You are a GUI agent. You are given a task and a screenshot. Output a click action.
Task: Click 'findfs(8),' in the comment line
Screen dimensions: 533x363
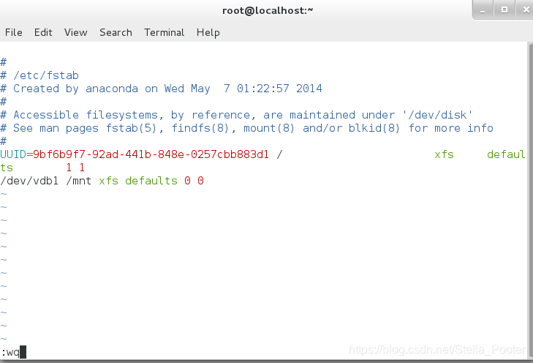[x=204, y=128]
